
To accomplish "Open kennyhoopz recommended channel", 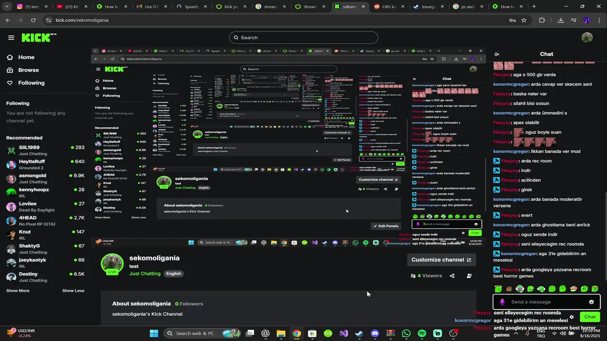I will coord(45,192).
